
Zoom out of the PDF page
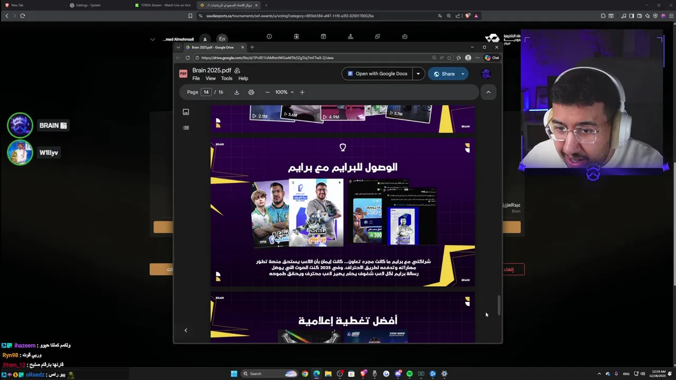[267, 92]
